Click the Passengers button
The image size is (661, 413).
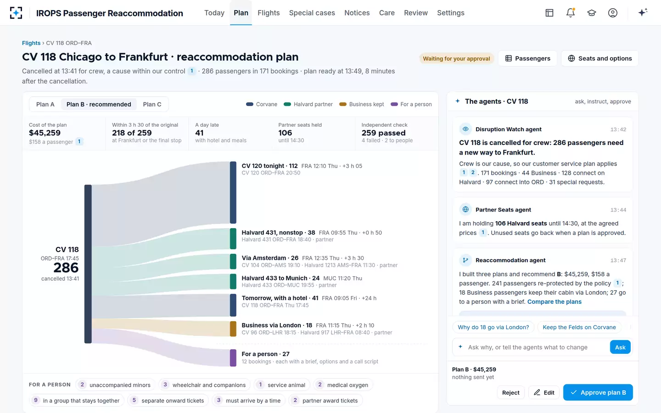click(528, 58)
